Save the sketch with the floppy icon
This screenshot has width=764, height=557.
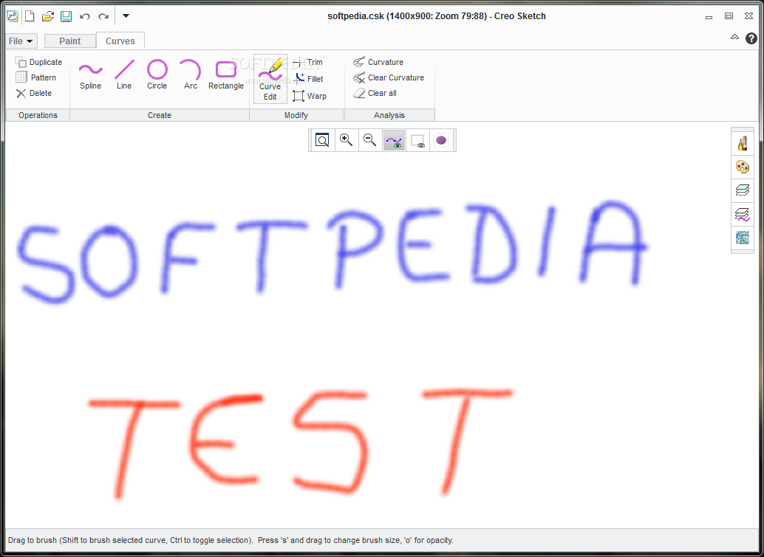pos(66,16)
